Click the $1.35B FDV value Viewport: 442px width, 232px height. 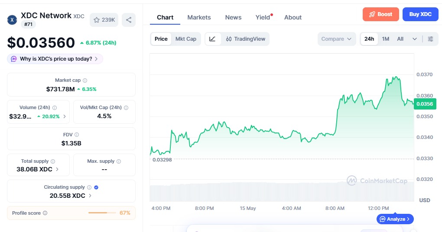pos(71,143)
